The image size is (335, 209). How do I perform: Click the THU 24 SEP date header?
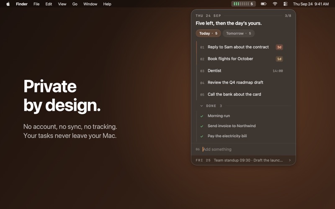(x=208, y=16)
